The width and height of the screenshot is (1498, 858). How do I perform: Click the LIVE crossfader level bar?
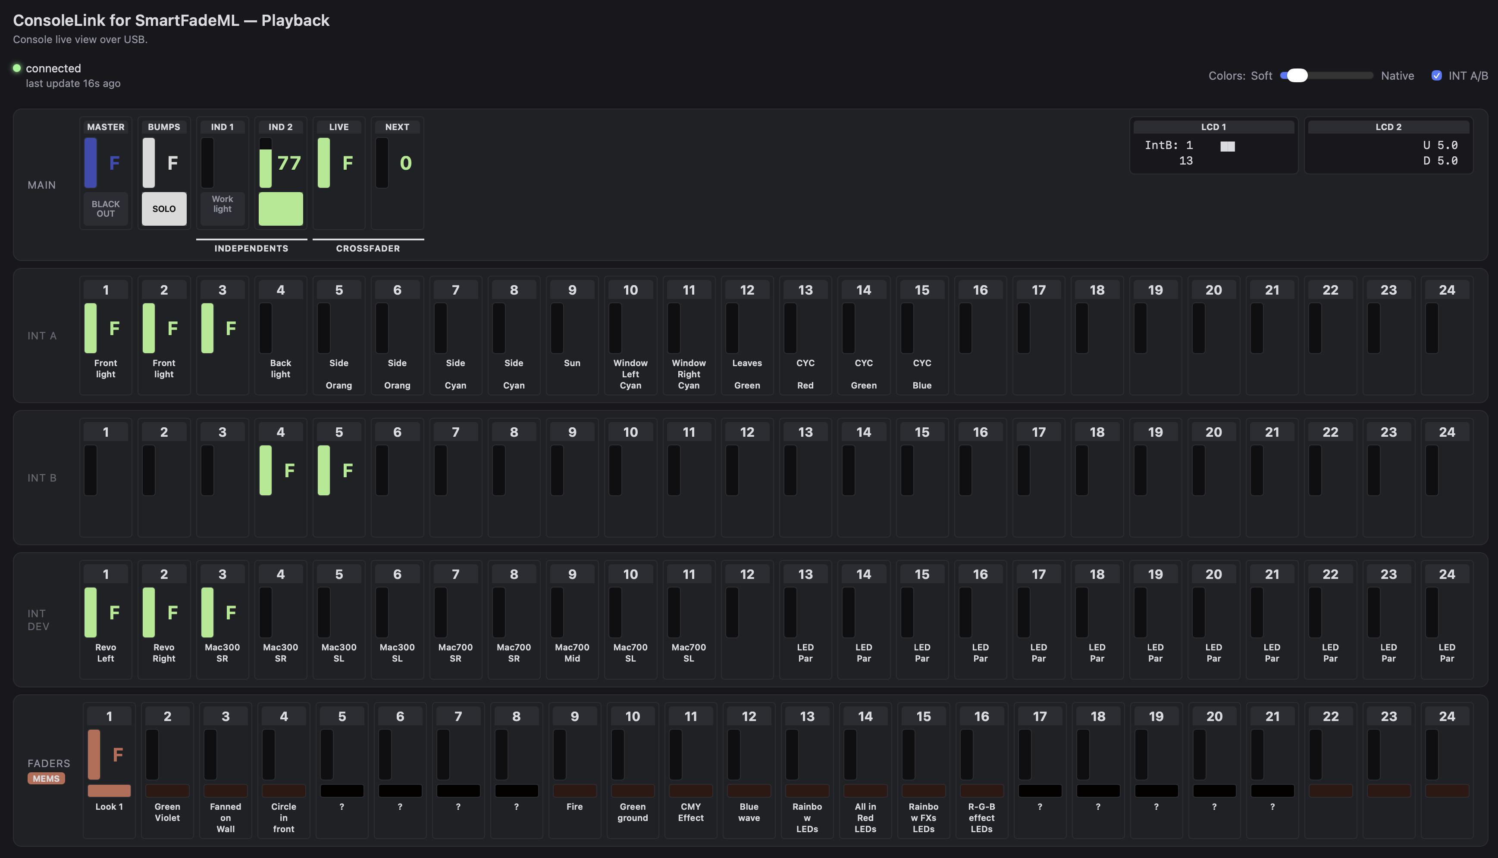click(x=324, y=163)
